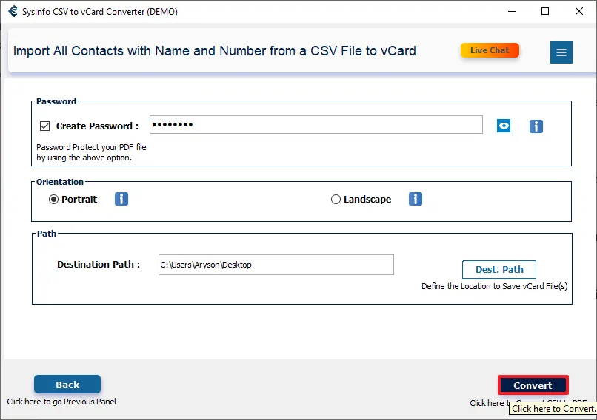Click the Define the Location hint text

494,286
